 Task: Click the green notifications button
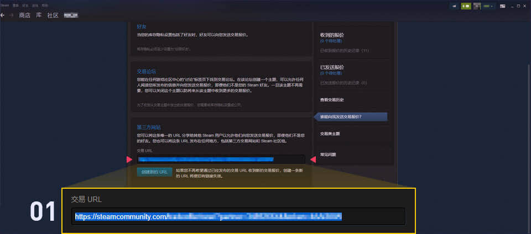point(466,6)
